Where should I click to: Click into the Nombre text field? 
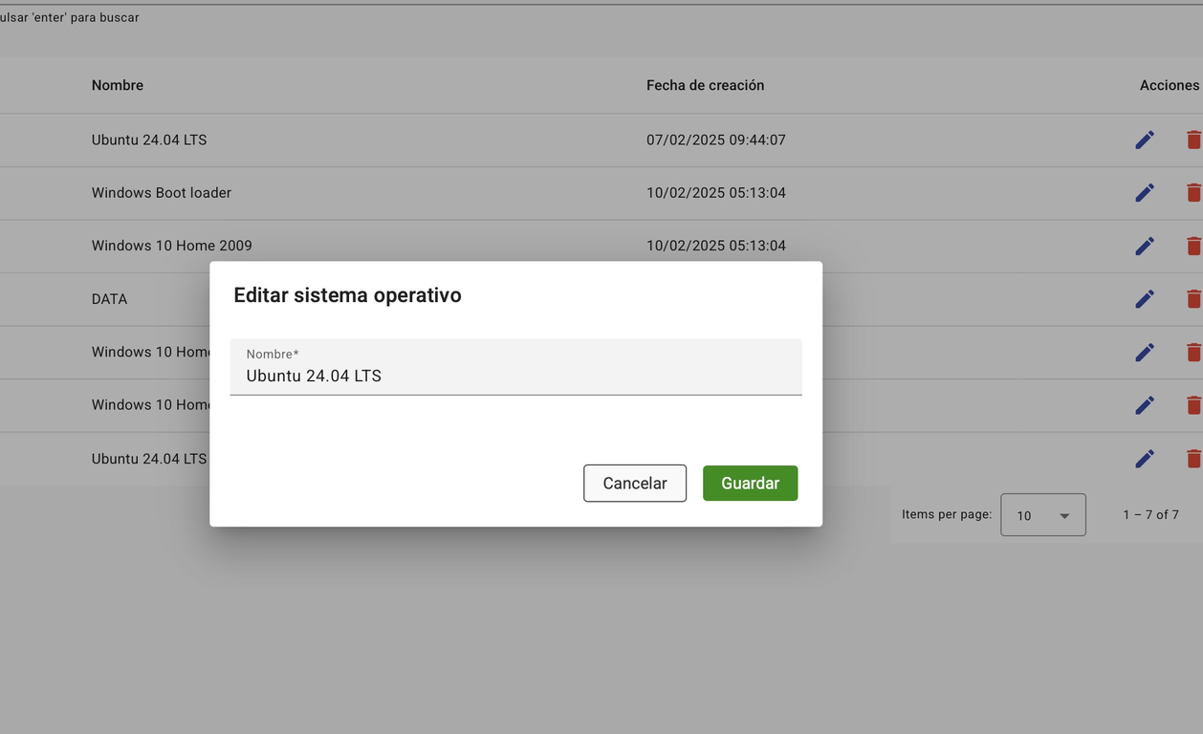coord(515,376)
